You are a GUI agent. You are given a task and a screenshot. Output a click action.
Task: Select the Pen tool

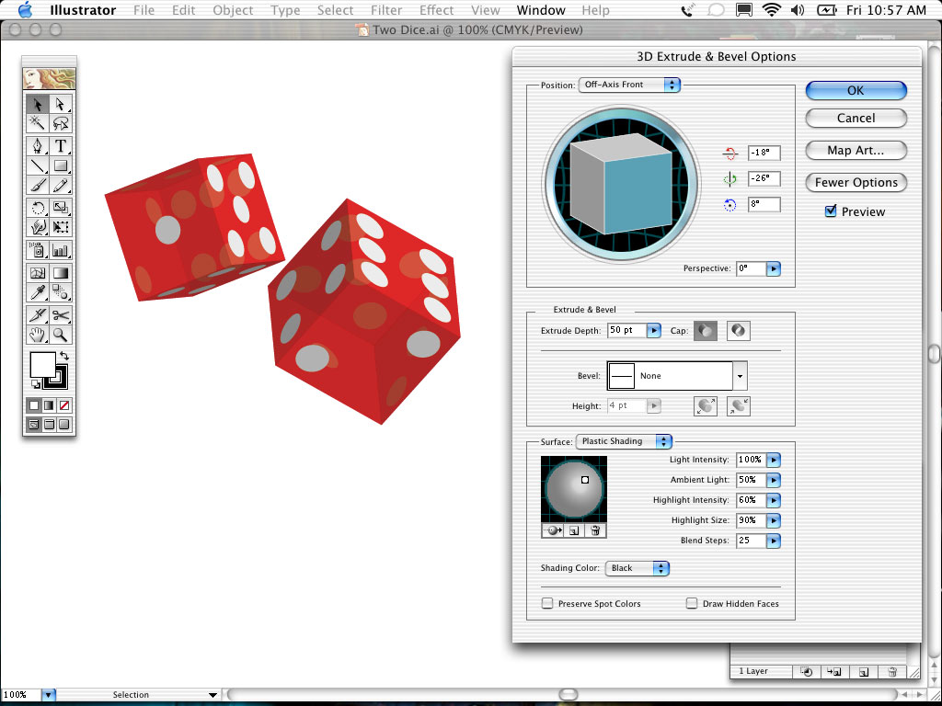click(38, 145)
